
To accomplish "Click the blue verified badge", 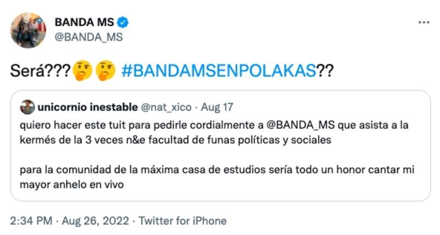I will coord(123,23).
